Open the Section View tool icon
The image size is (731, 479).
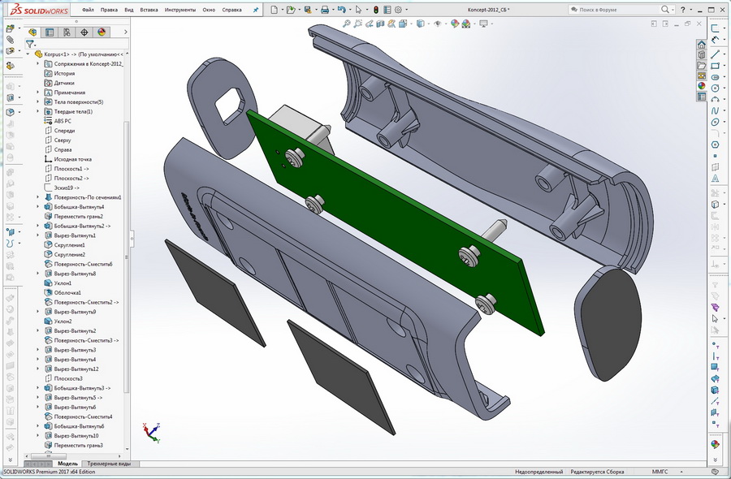pos(379,25)
